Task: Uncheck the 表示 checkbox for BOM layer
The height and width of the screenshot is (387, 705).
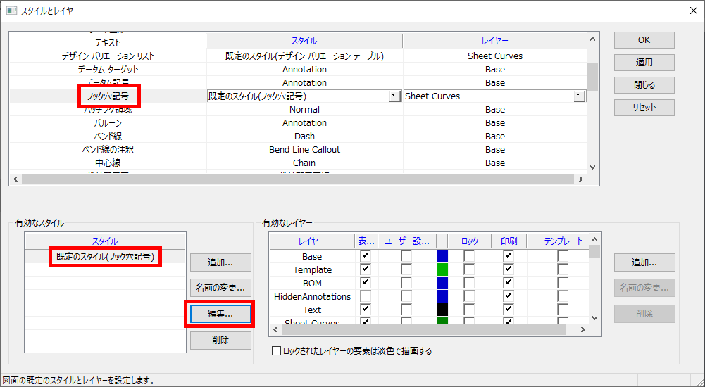Action: (366, 284)
